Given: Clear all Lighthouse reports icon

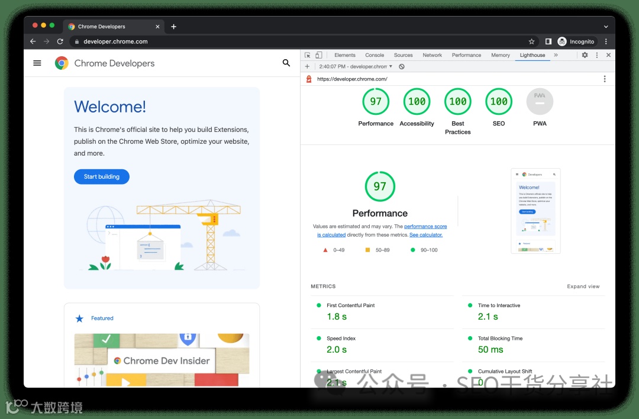Looking at the screenshot, I should click(x=401, y=66).
